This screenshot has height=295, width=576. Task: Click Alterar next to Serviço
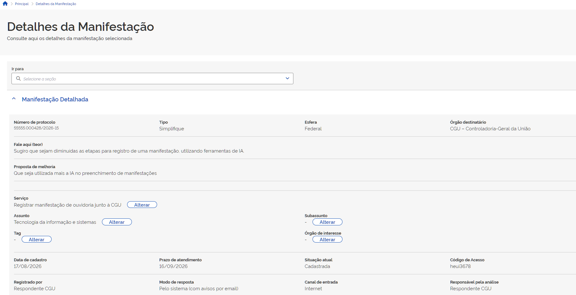point(142,205)
